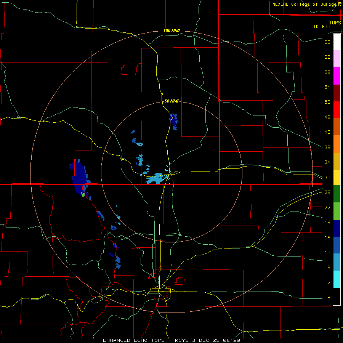
Task: Click the light pink legend swatch near 62
Action: [x=337, y=58]
